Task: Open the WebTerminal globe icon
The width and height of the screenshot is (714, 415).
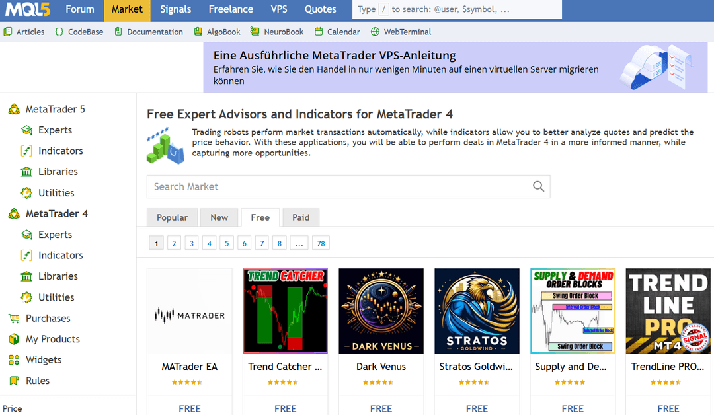Action: 376,32
